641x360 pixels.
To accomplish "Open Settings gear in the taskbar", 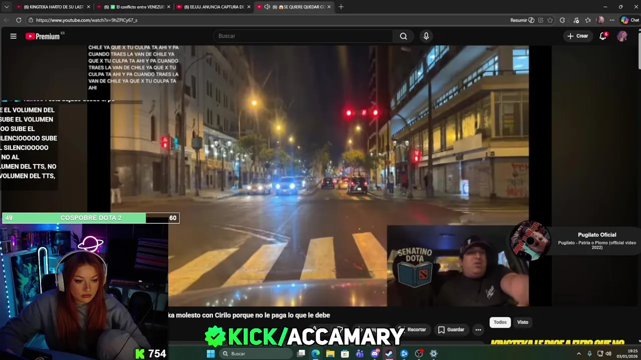I will (434, 353).
